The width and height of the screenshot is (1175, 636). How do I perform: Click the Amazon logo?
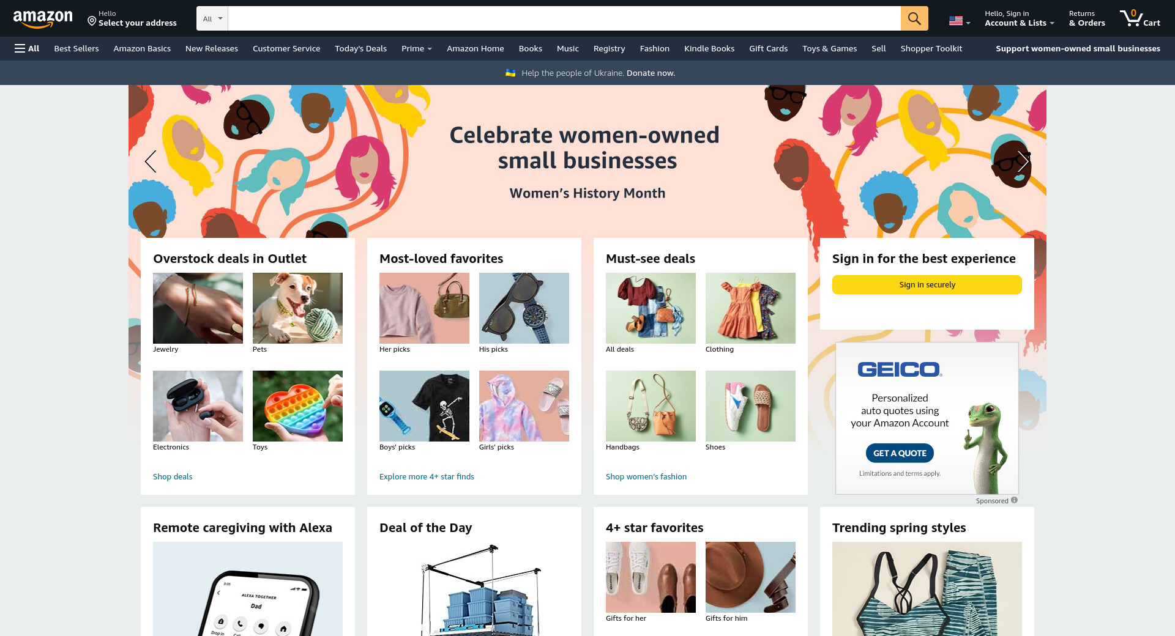[x=43, y=18]
